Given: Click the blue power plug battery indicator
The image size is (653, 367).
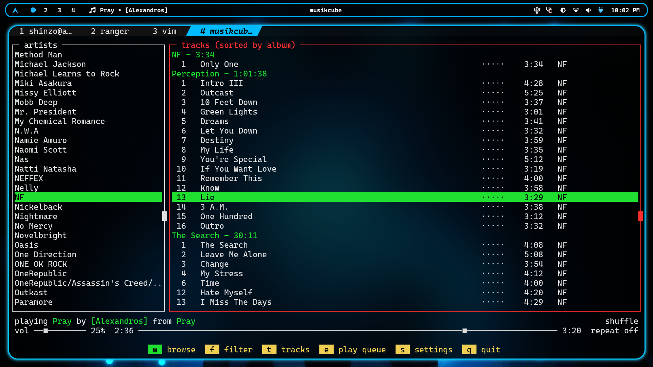Looking at the screenshot, I should click(x=601, y=10).
